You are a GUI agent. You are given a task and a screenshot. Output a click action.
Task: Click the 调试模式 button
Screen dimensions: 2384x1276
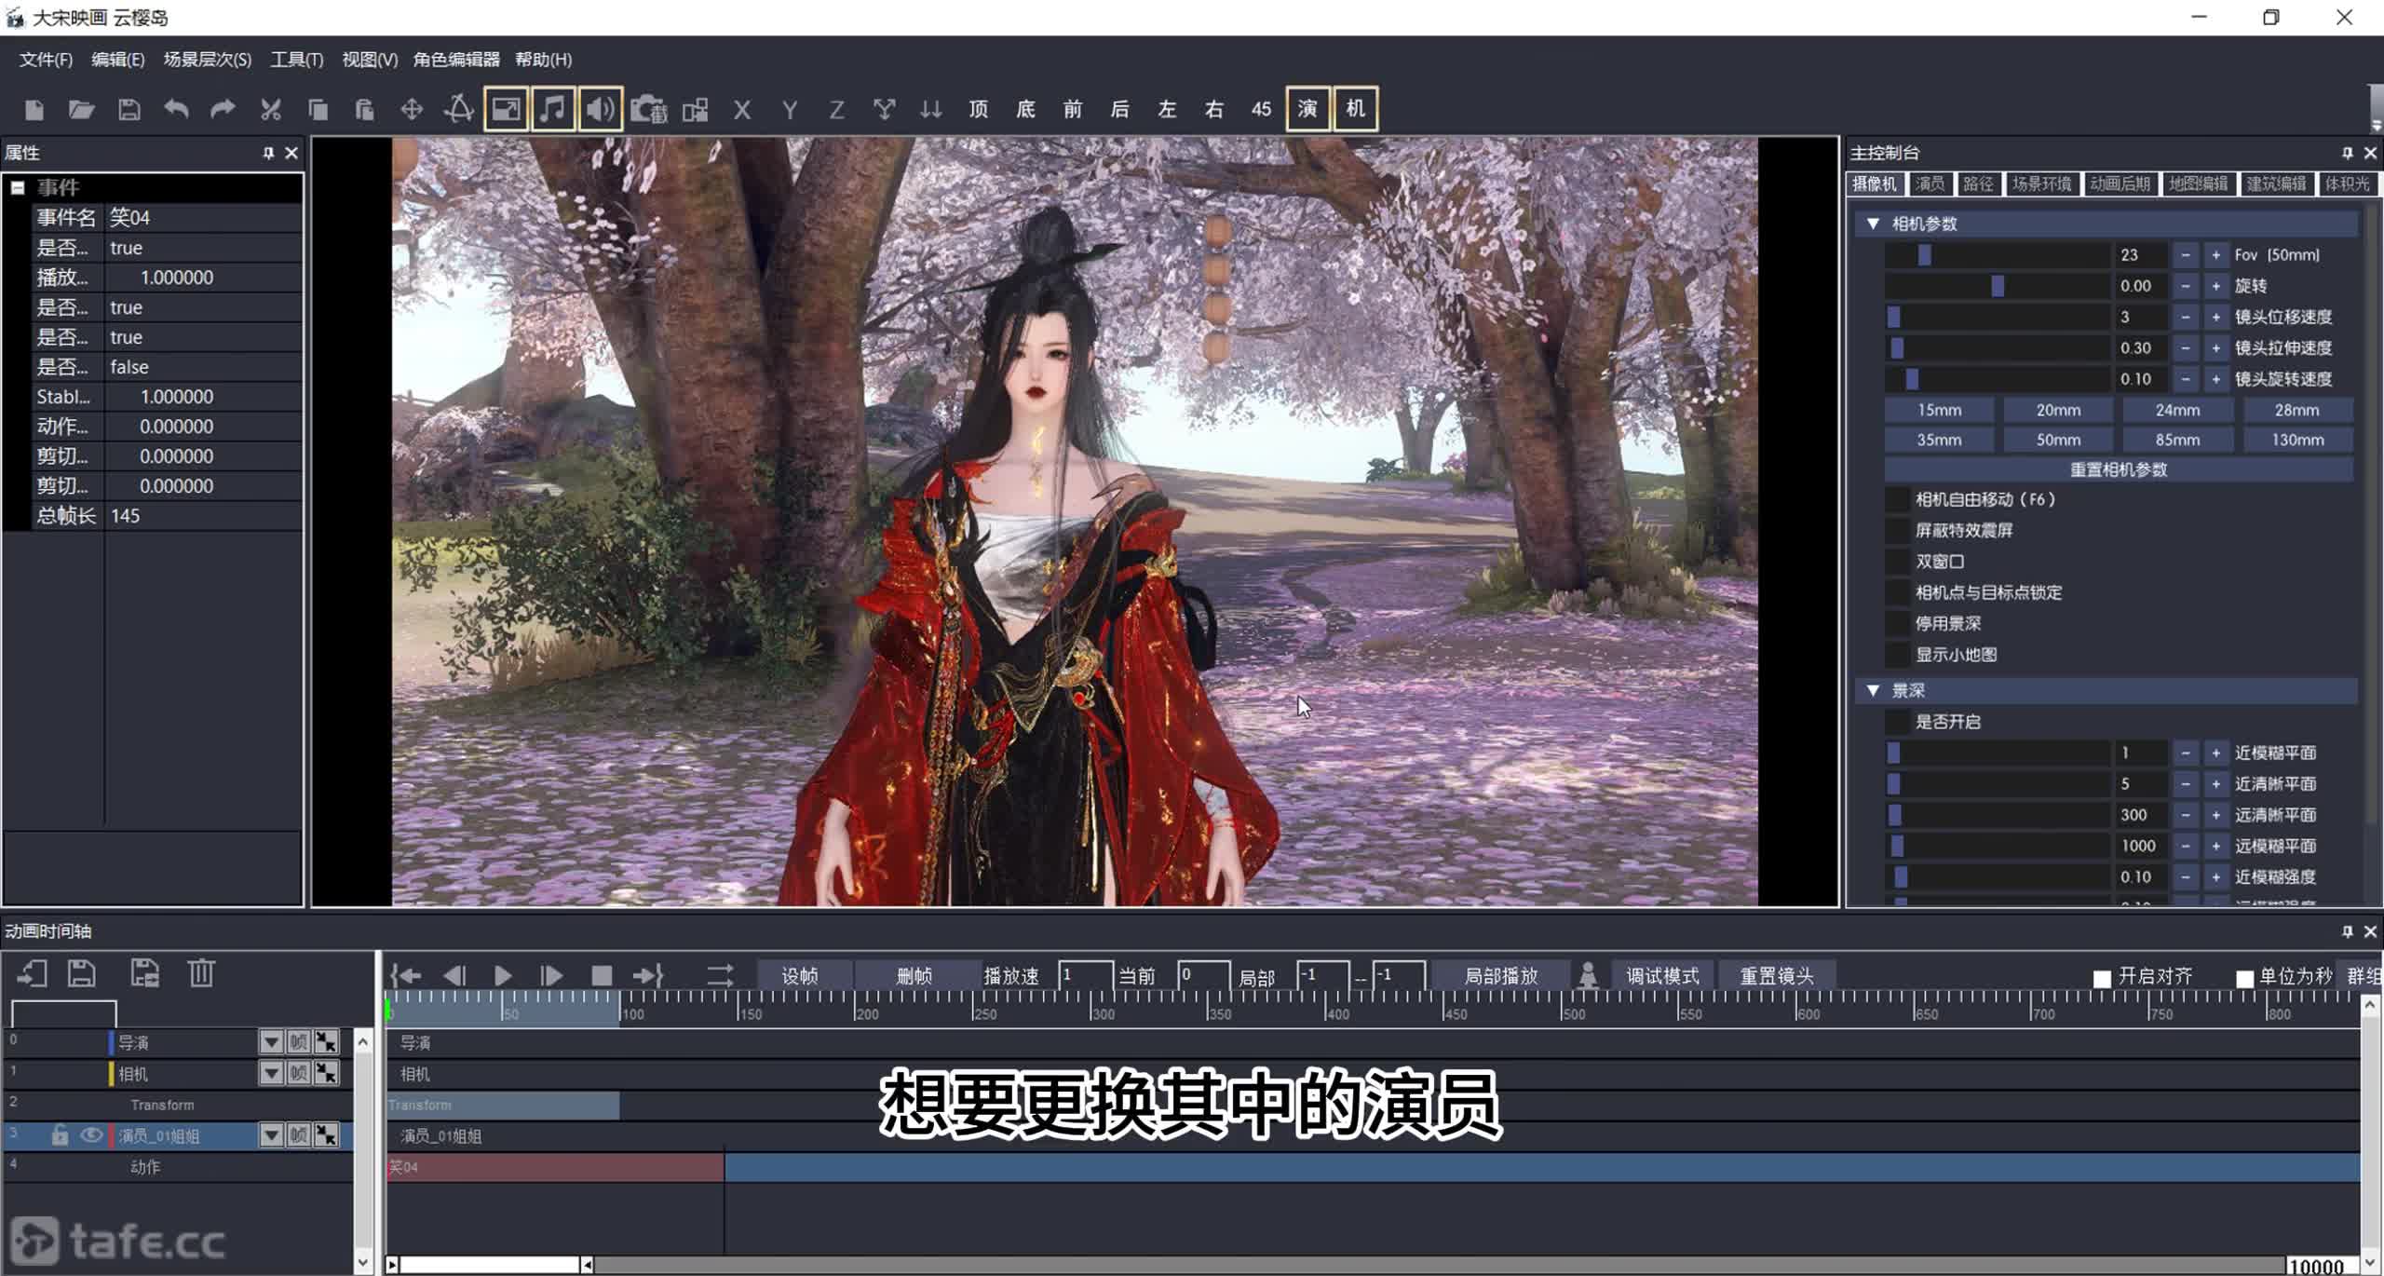1662,976
